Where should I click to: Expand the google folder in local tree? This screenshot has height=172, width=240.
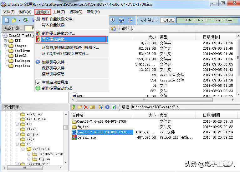(17, 134)
